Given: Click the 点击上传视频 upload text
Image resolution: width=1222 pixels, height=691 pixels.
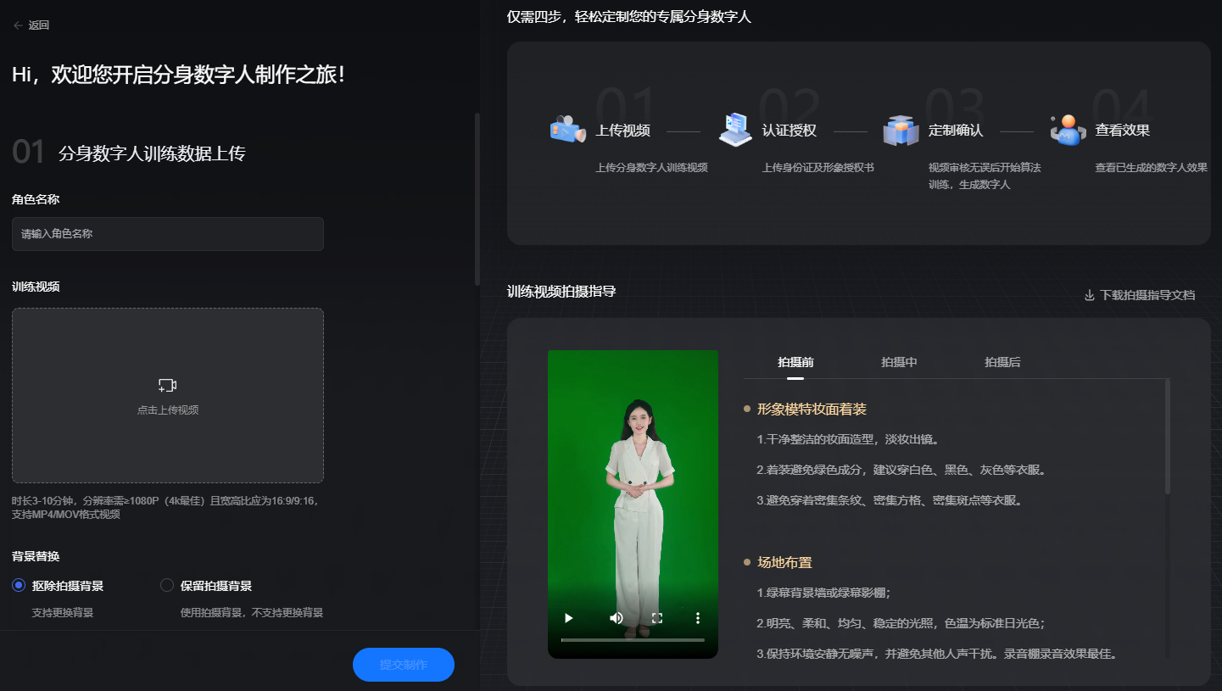Looking at the screenshot, I should (168, 410).
